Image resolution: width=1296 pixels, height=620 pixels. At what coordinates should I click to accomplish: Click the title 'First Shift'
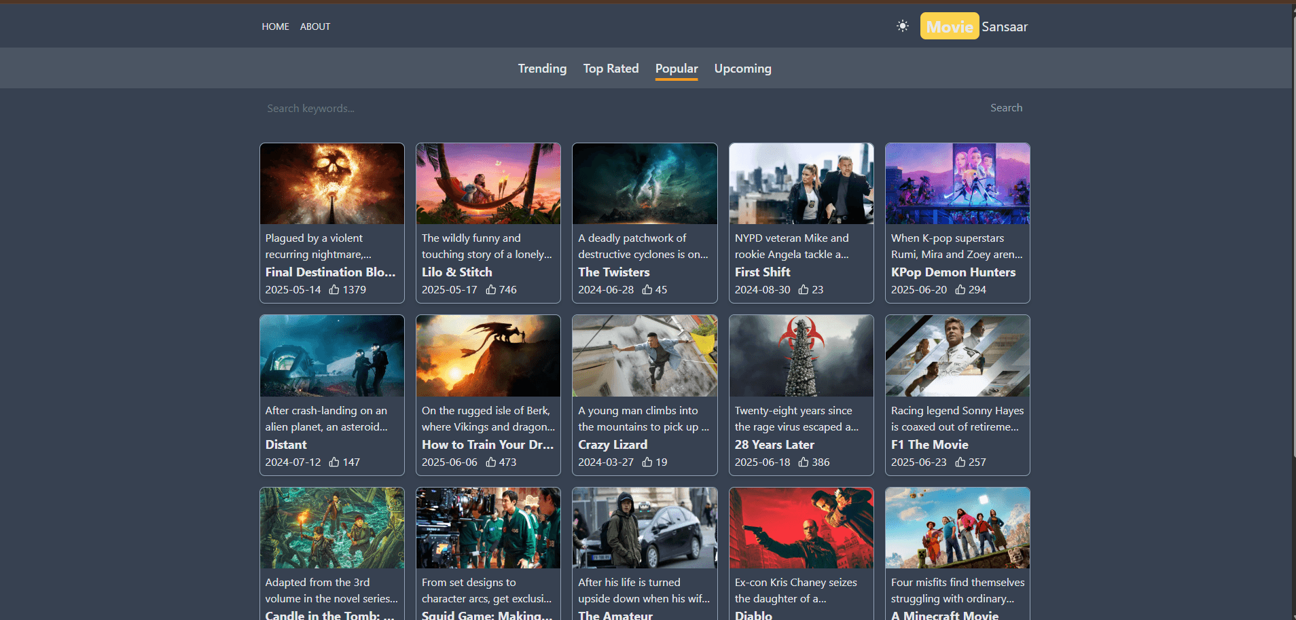pyautogui.click(x=763, y=272)
